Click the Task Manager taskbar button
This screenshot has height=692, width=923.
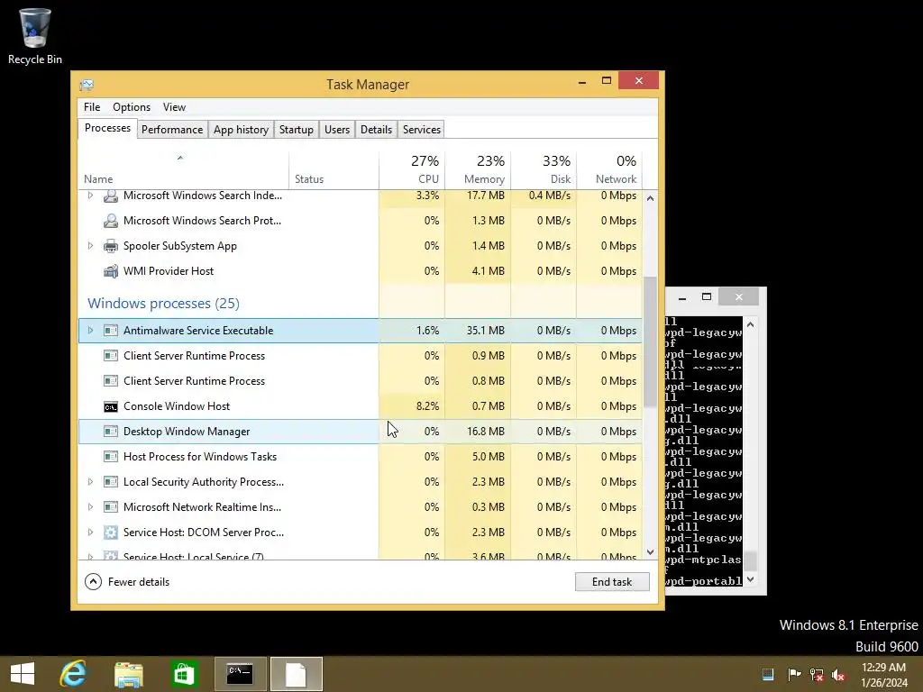(x=296, y=674)
